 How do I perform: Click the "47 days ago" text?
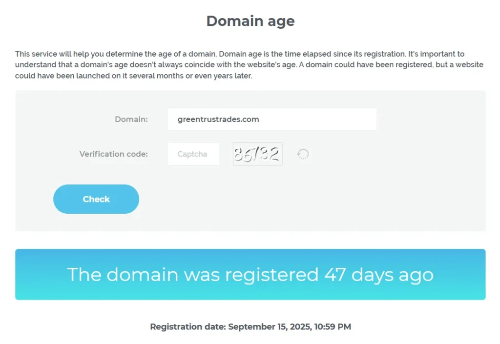tap(379, 275)
